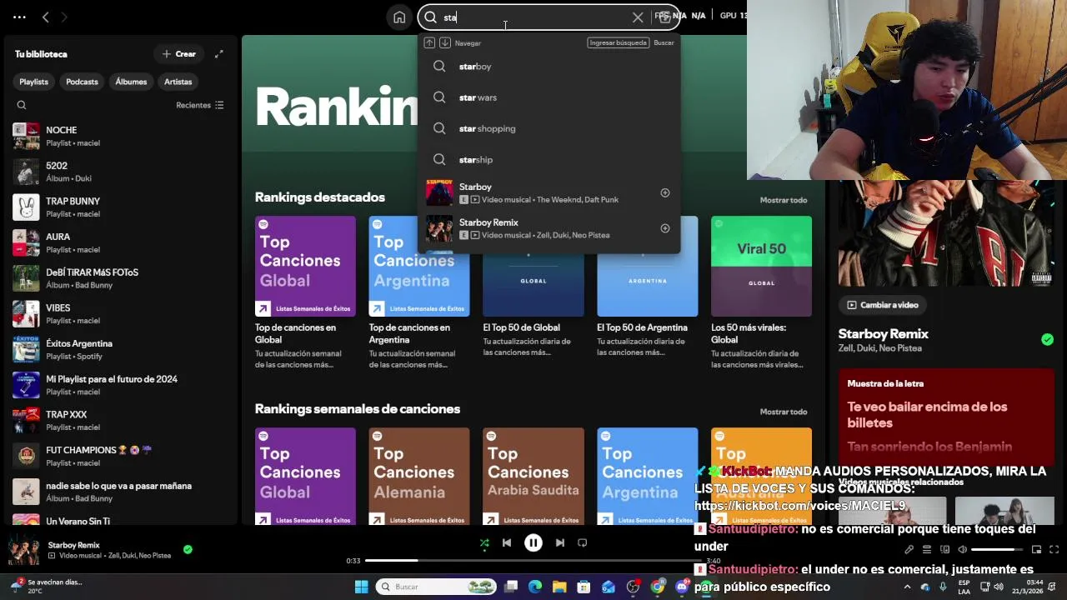Image resolution: width=1067 pixels, height=600 pixels.
Task: Open the DeBÍ TiRAR MáS FOToS album
Action: (121, 278)
